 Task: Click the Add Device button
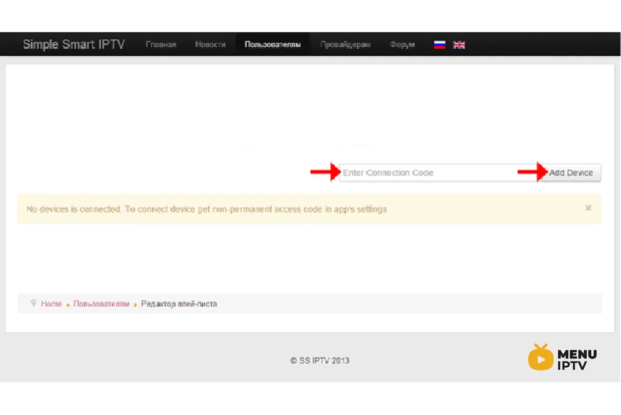pos(571,173)
